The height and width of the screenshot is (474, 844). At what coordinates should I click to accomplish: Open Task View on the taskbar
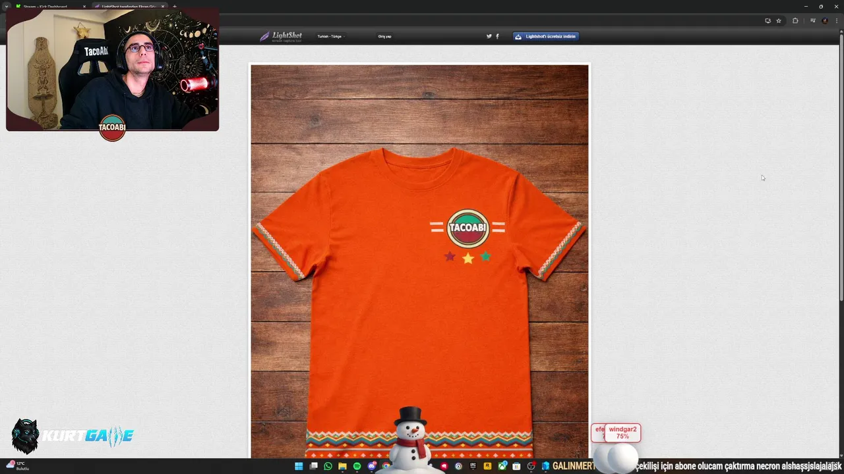(x=313, y=466)
